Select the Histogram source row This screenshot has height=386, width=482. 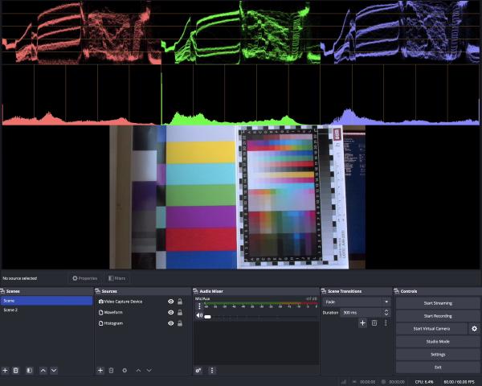click(x=142, y=323)
